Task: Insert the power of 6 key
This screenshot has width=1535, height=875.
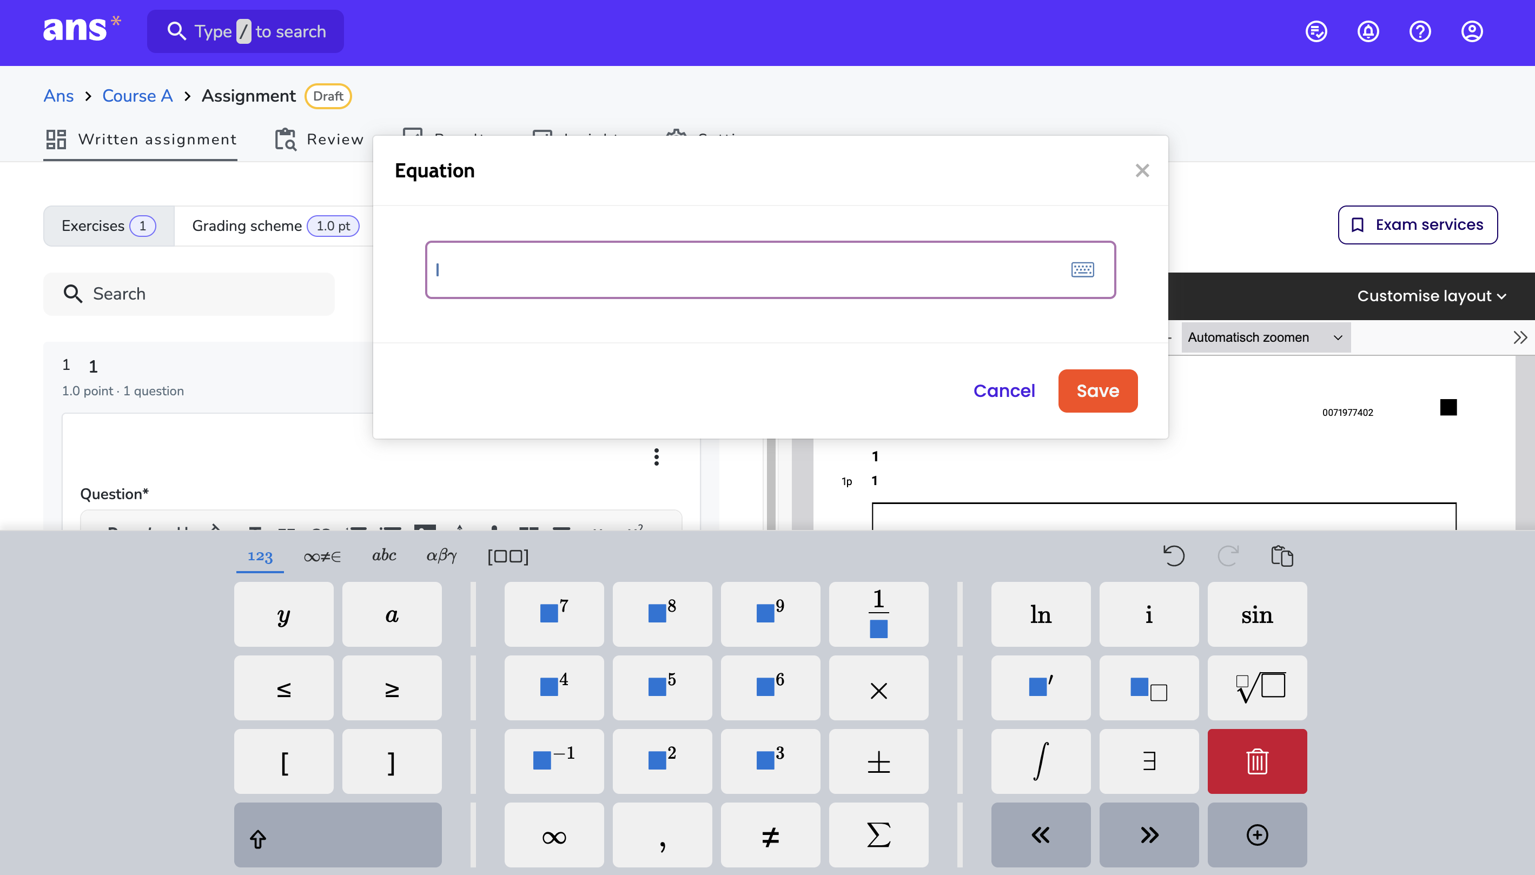Action: [x=771, y=688]
